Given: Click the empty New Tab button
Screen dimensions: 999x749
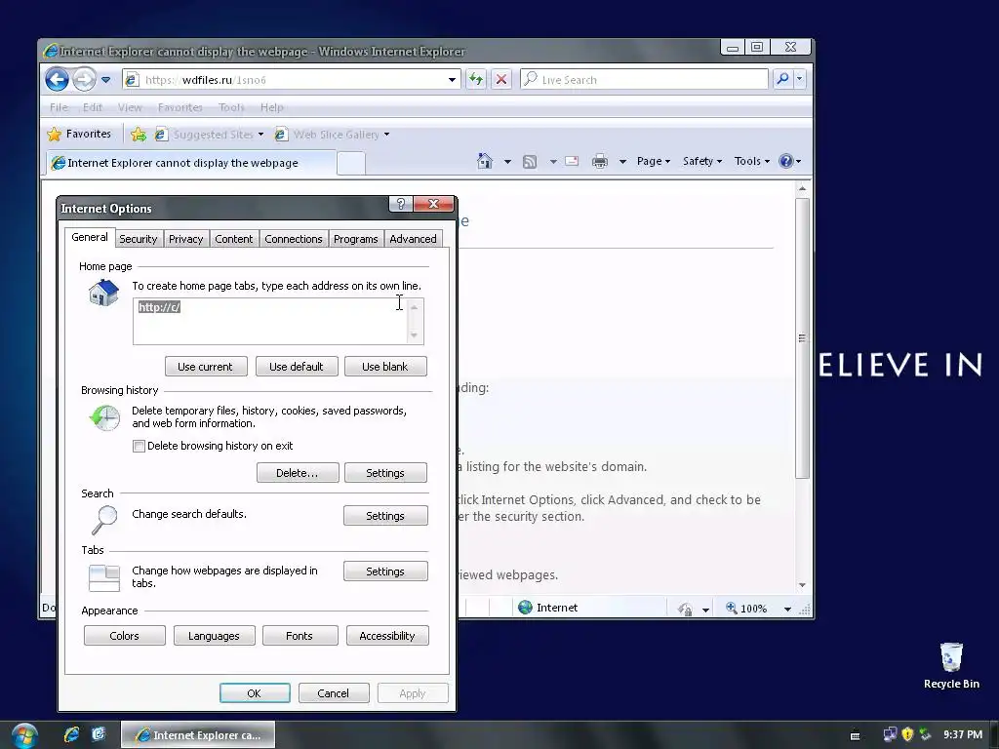Looking at the screenshot, I should click(350, 163).
